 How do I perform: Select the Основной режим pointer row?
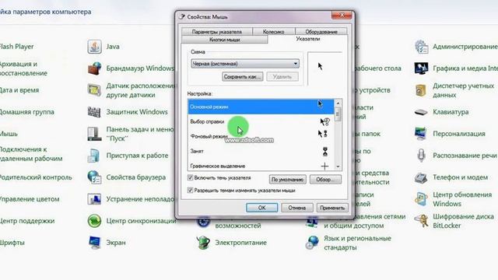(x=261, y=107)
